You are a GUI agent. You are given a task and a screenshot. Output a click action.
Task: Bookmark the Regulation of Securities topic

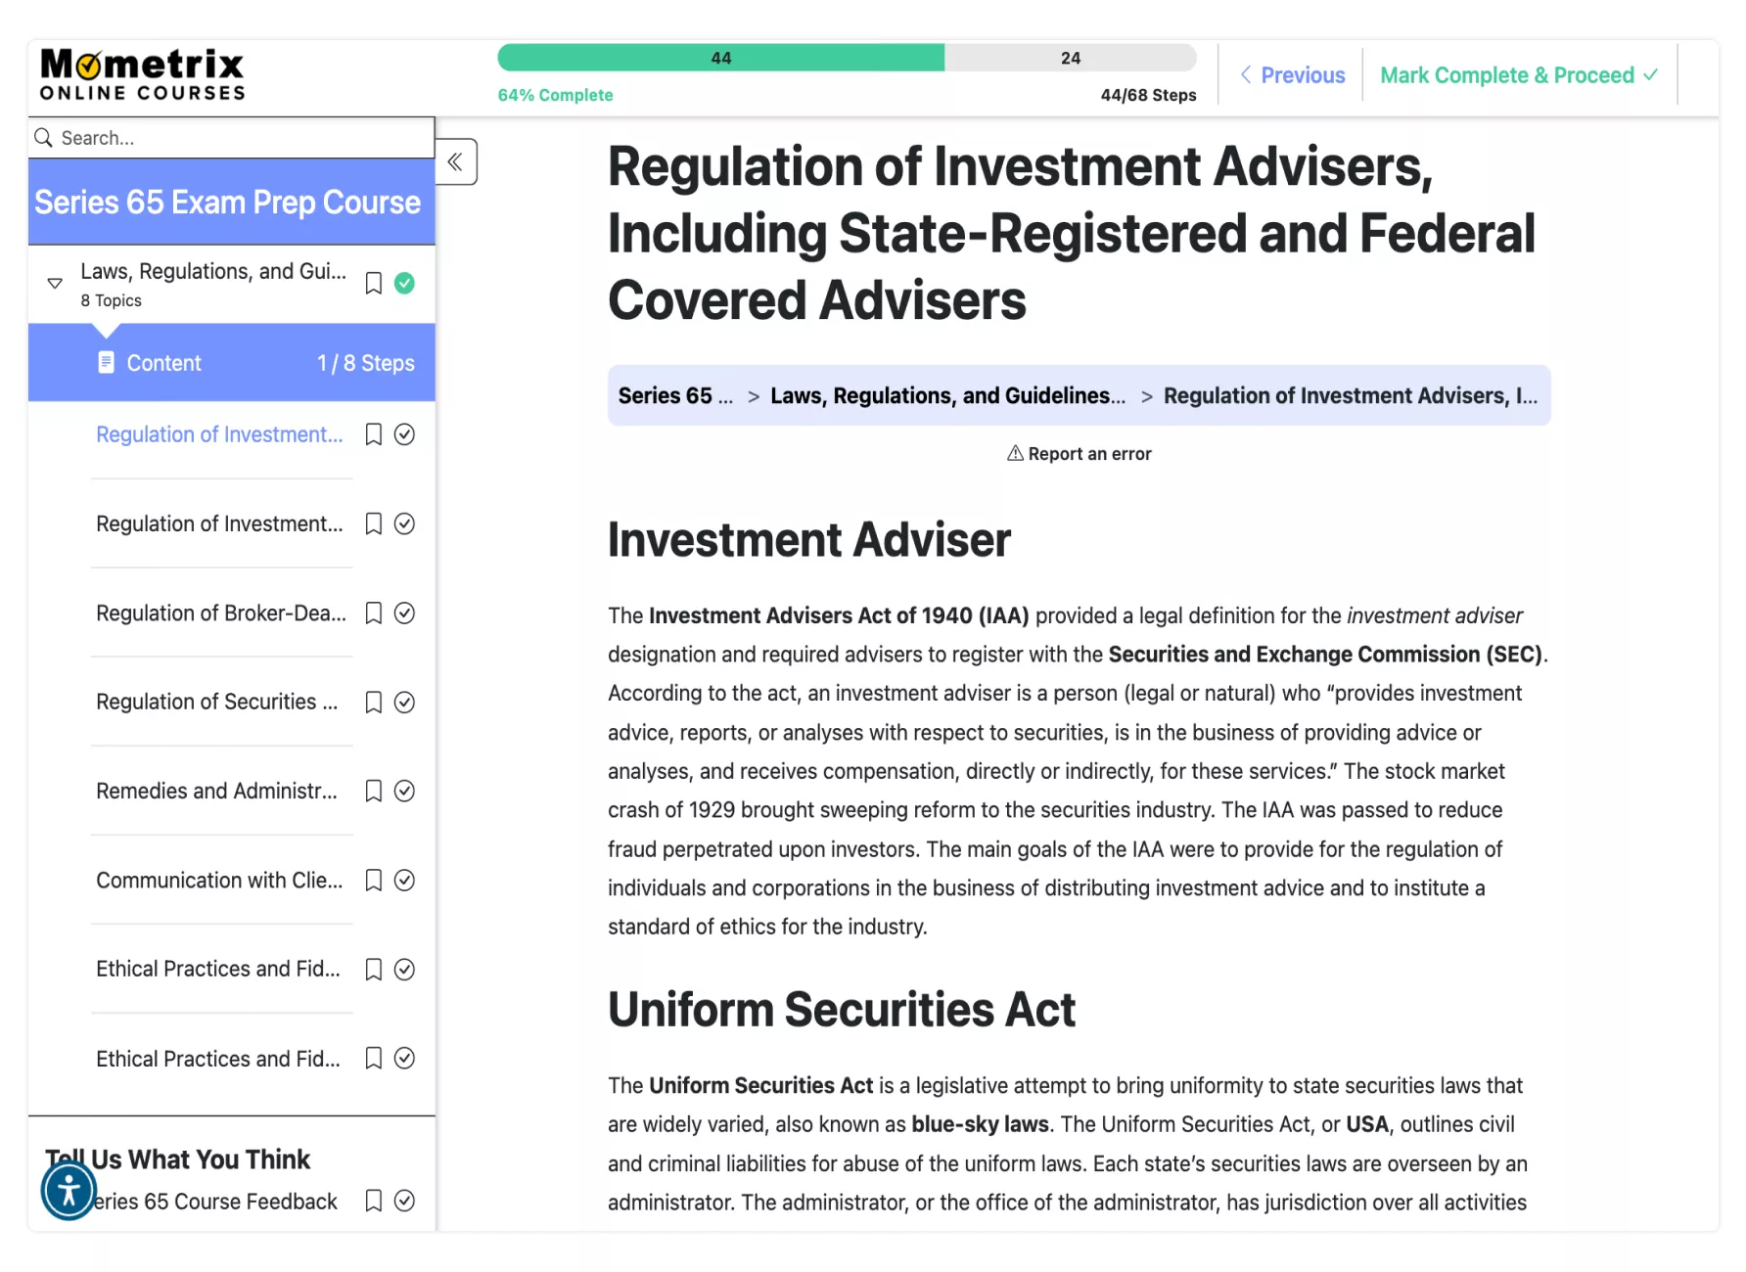(373, 703)
